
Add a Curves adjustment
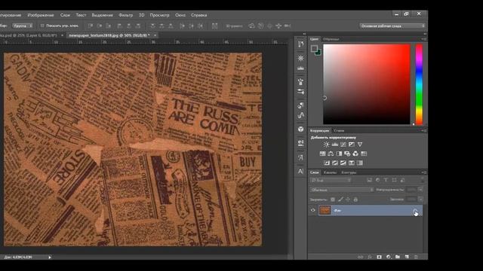click(343, 144)
